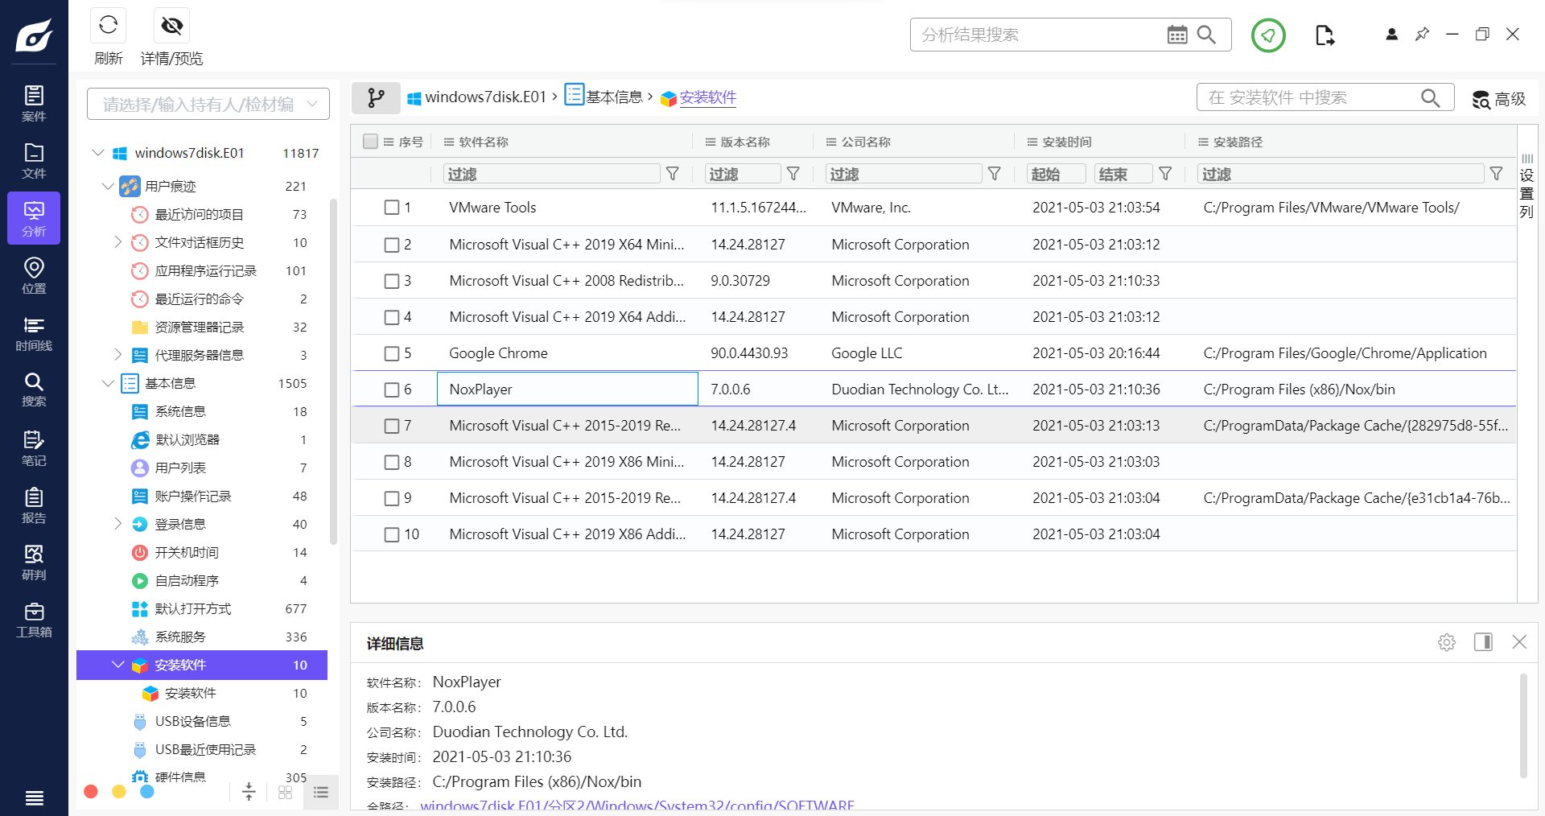
Task: Open the 位置 (location) sidebar section
Action: (x=34, y=275)
